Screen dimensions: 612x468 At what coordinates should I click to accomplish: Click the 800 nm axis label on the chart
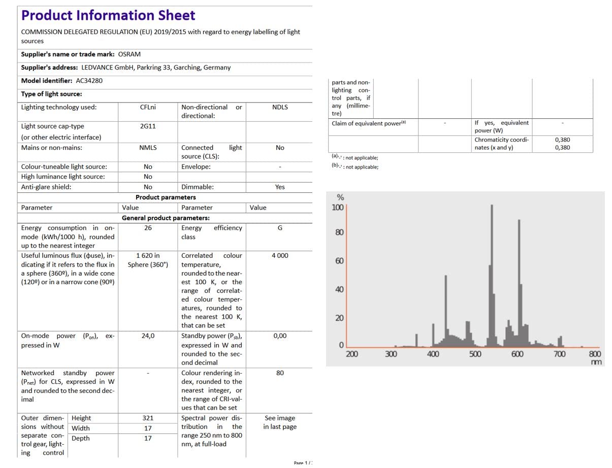pos(595,354)
